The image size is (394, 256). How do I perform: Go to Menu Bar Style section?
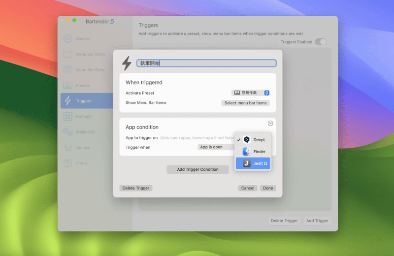click(x=90, y=70)
